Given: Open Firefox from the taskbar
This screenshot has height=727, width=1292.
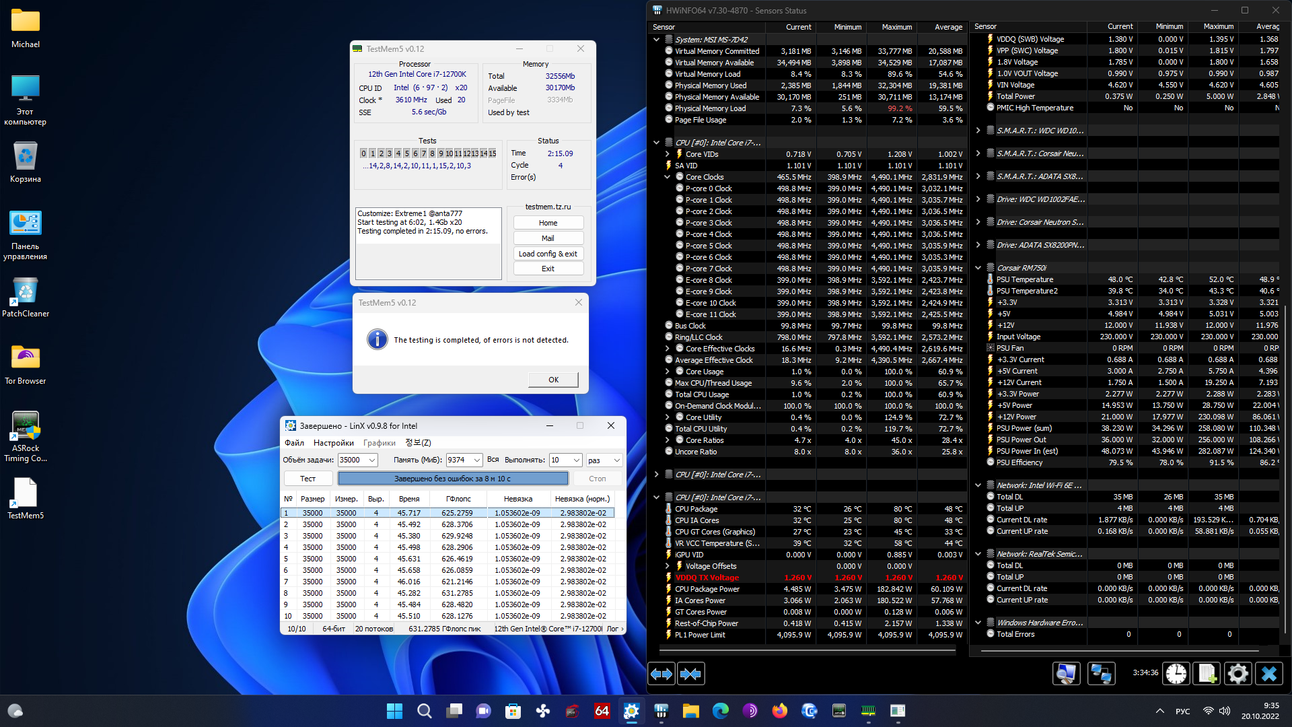Looking at the screenshot, I should (779, 711).
